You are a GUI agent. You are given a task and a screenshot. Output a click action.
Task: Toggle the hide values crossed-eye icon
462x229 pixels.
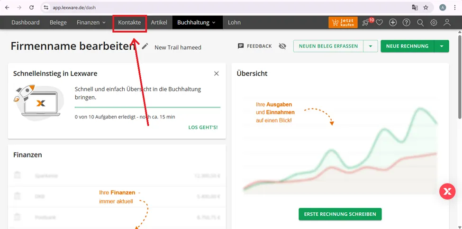282,46
